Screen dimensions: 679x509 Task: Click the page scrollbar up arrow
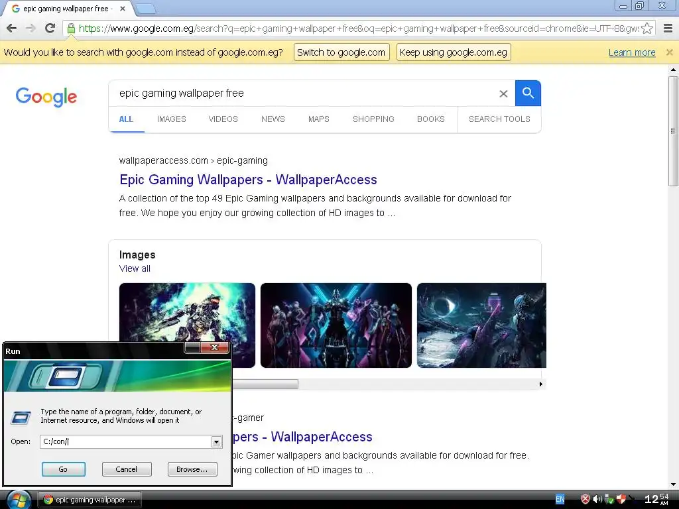[x=673, y=69]
